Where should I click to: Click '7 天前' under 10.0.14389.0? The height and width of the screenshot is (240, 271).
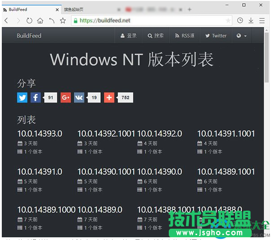[x=91, y=219]
